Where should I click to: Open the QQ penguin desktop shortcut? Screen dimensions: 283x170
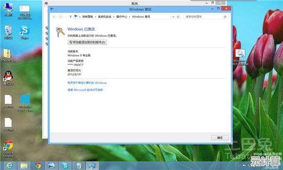8,78
